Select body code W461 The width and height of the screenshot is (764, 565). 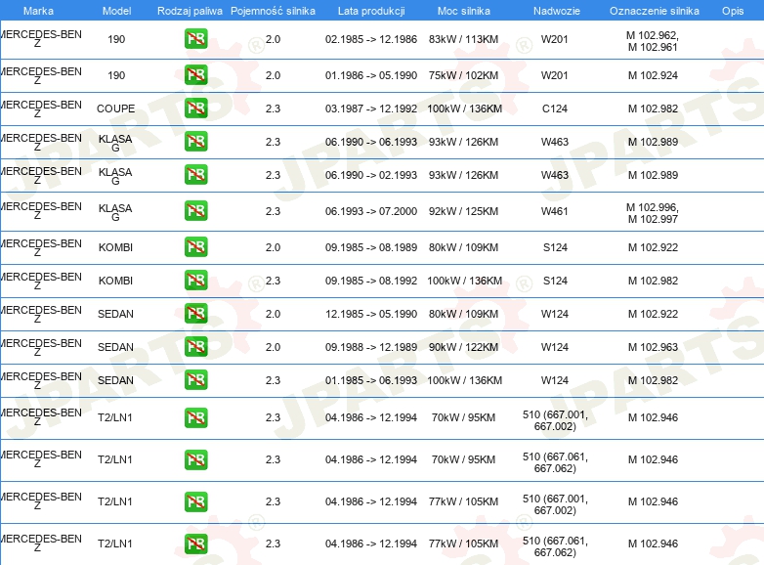[x=555, y=211]
